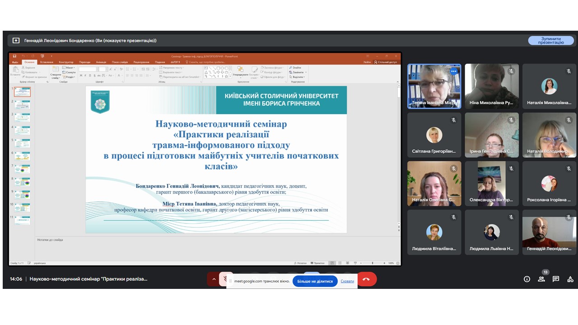This screenshot has height=325, width=578.
Task: Open the Замінити replace dropdown
Action: click(x=298, y=72)
